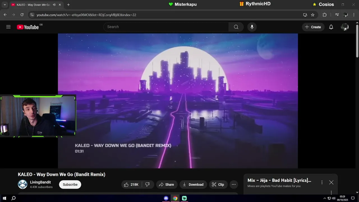Create a clip with the Clip button
359x202 pixels.
(x=218, y=184)
